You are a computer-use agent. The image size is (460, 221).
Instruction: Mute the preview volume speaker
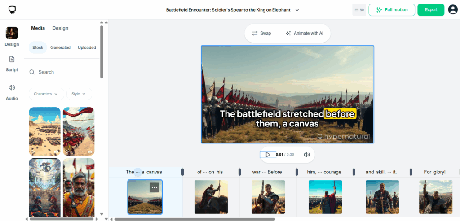tap(307, 155)
